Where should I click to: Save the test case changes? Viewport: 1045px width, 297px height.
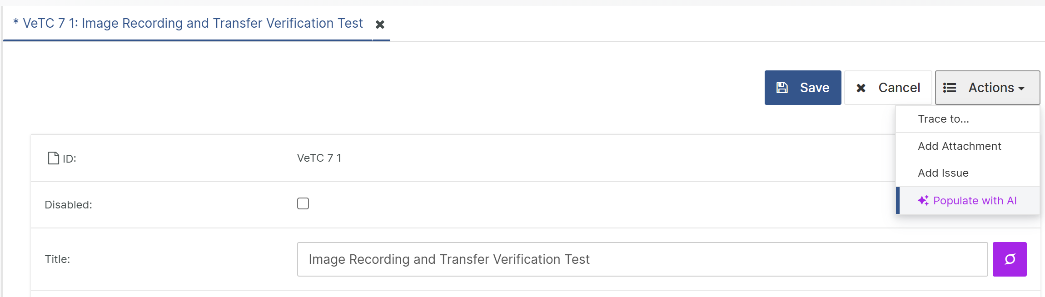803,88
